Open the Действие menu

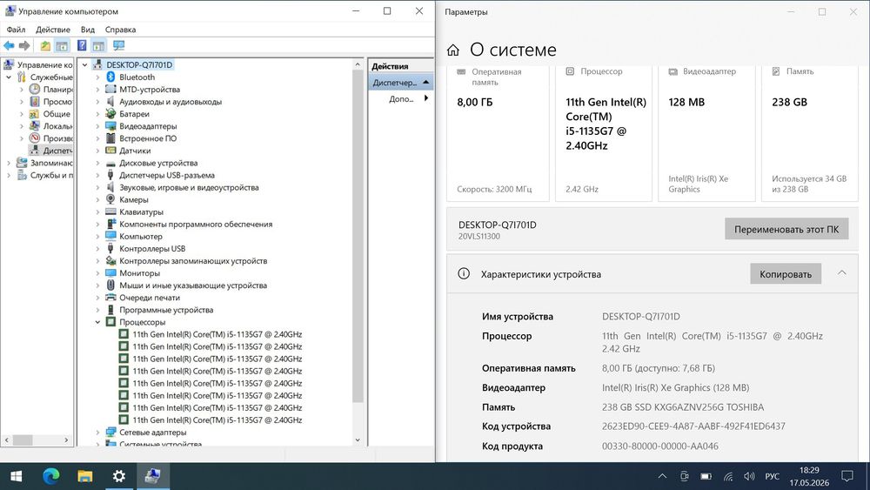(x=53, y=30)
